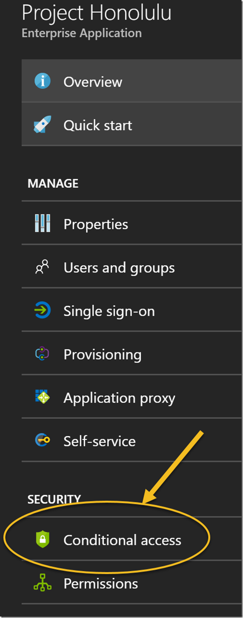Click the green shield Conditional access icon
The width and height of the screenshot is (243, 618).
pyautogui.click(x=43, y=539)
